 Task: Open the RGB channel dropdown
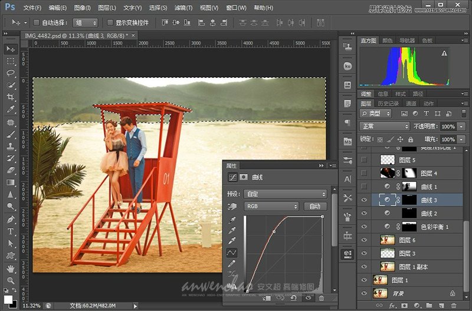[271, 206]
